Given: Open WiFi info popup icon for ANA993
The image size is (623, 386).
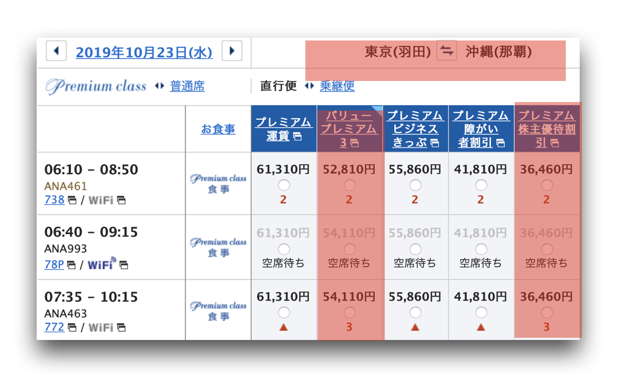Looking at the screenshot, I should (x=124, y=265).
